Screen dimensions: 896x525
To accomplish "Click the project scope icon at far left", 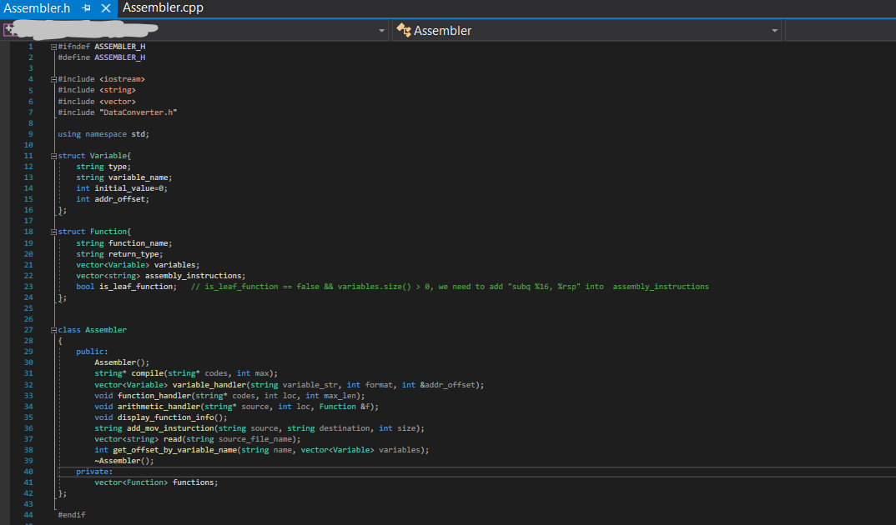I will point(9,30).
